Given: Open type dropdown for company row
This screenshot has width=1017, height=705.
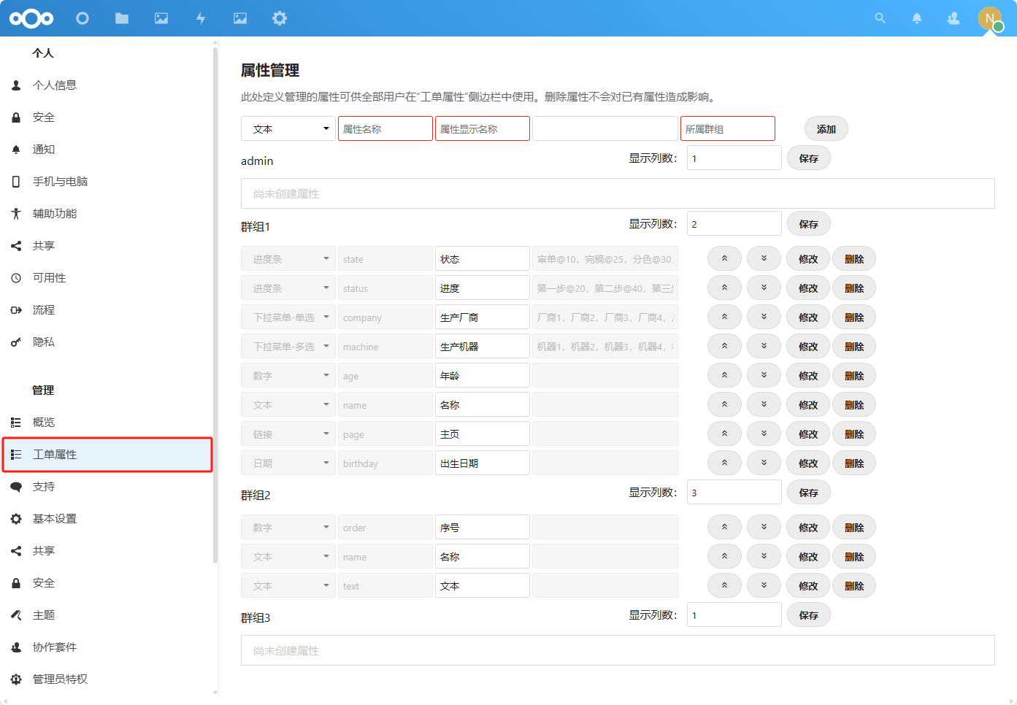Looking at the screenshot, I should (x=288, y=317).
